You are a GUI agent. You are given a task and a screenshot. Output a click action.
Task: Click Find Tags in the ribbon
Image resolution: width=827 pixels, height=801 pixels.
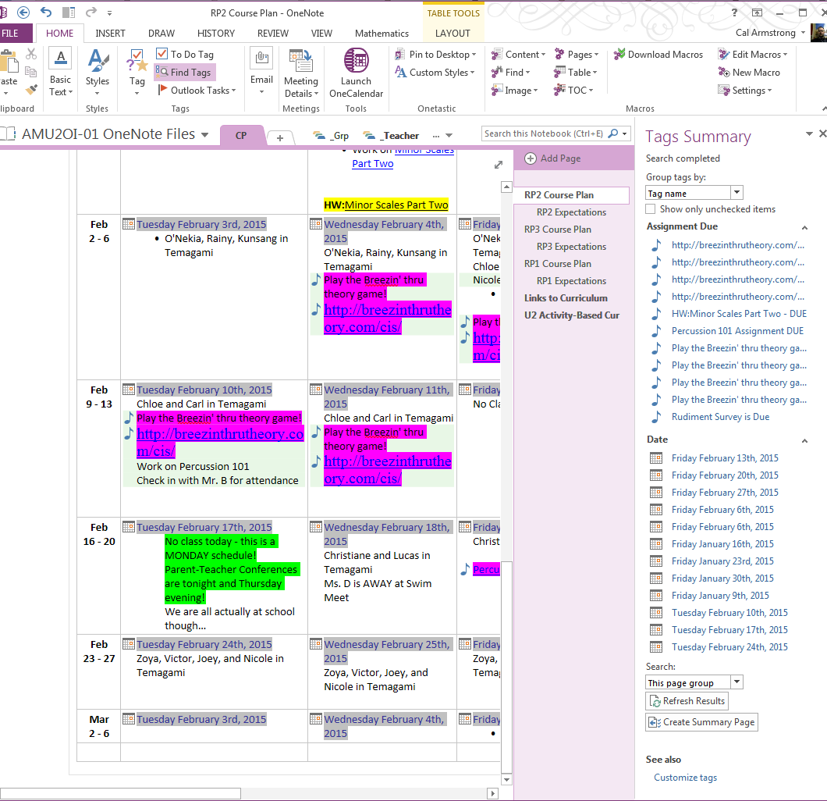[x=185, y=73]
